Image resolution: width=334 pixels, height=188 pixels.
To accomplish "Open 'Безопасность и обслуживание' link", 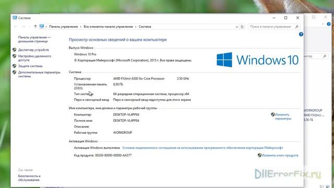I will click(29, 178).
